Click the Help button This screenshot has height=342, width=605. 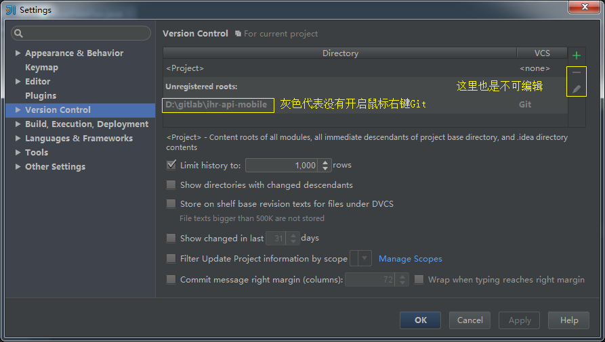tap(568, 320)
